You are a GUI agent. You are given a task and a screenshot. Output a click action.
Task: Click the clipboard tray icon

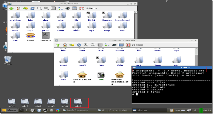coord(172,110)
